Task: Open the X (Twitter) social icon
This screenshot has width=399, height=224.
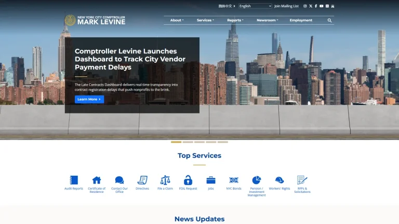Action: tap(311, 6)
